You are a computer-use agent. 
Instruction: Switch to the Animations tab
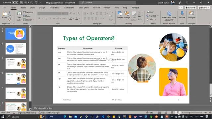tap(69, 8)
